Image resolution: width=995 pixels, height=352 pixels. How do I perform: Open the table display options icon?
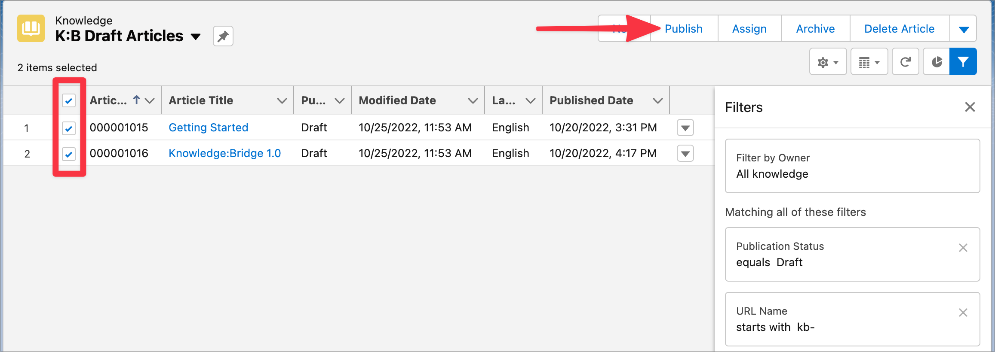tap(869, 62)
